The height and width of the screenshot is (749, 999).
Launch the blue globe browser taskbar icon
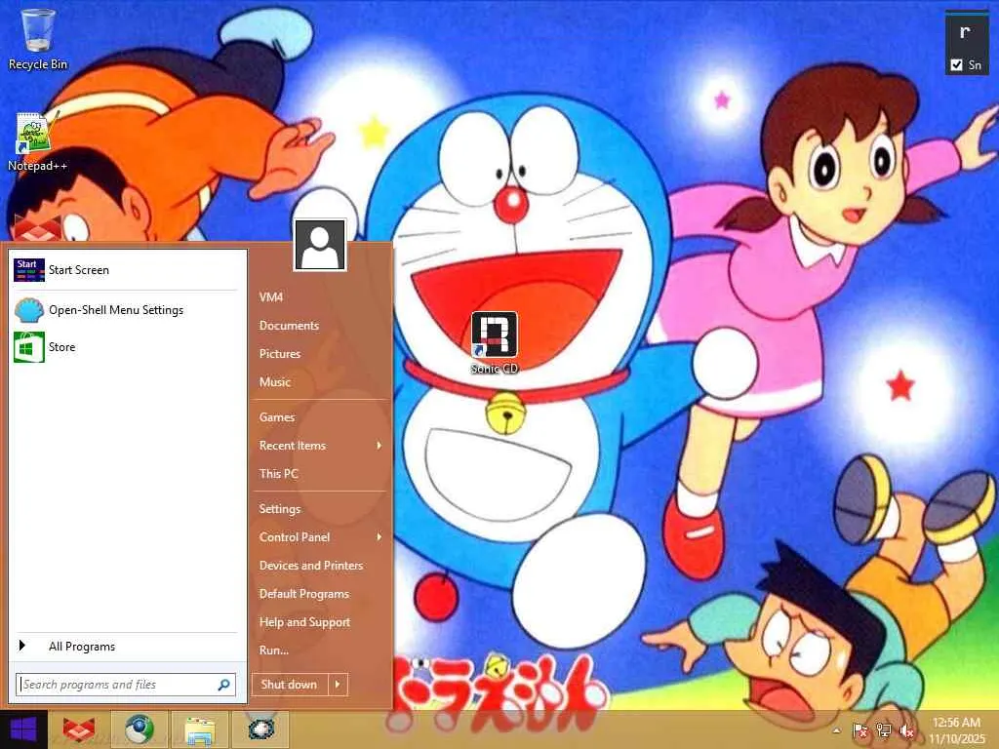pyautogui.click(x=140, y=729)
